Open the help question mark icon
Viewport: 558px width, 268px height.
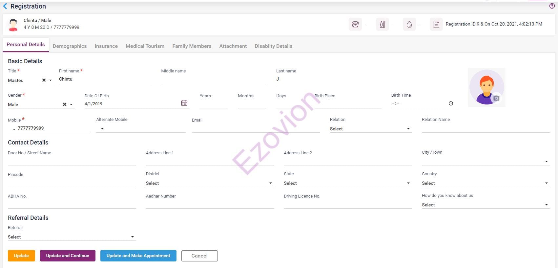click(552, 6)
